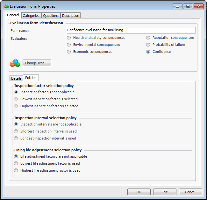Open the Questions tab

[x=51, y=16]
